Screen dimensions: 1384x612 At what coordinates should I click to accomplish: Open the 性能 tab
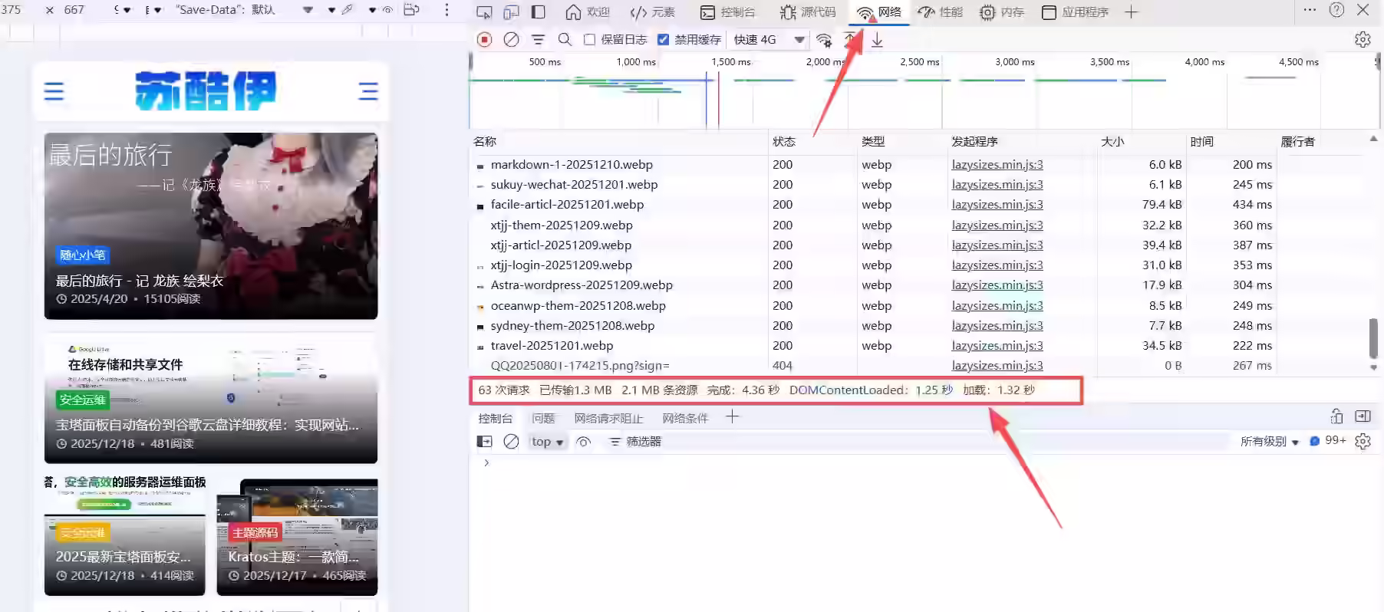[x=941, y=12]
